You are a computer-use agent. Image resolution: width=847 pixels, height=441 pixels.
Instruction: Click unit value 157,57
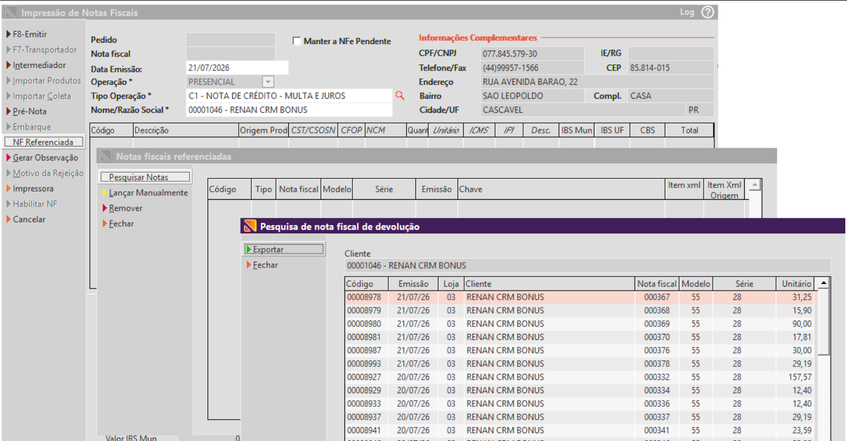[800, 377]
